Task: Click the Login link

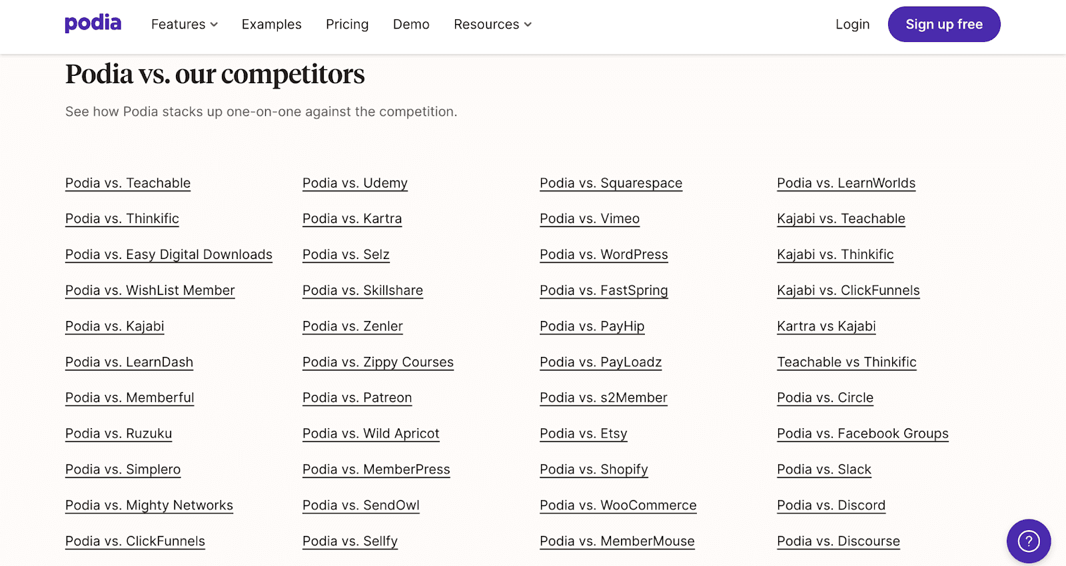Action: (852, 25)
